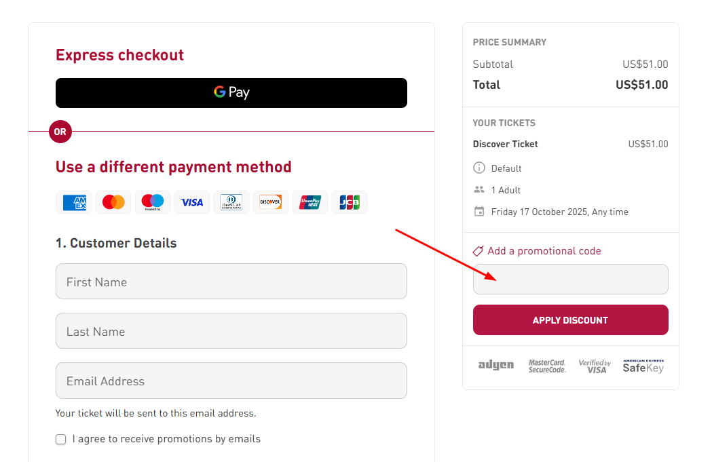The width and height of the screenshot is (712, 462).
Task: Click the UnionPay card icon
Action: 310,202
